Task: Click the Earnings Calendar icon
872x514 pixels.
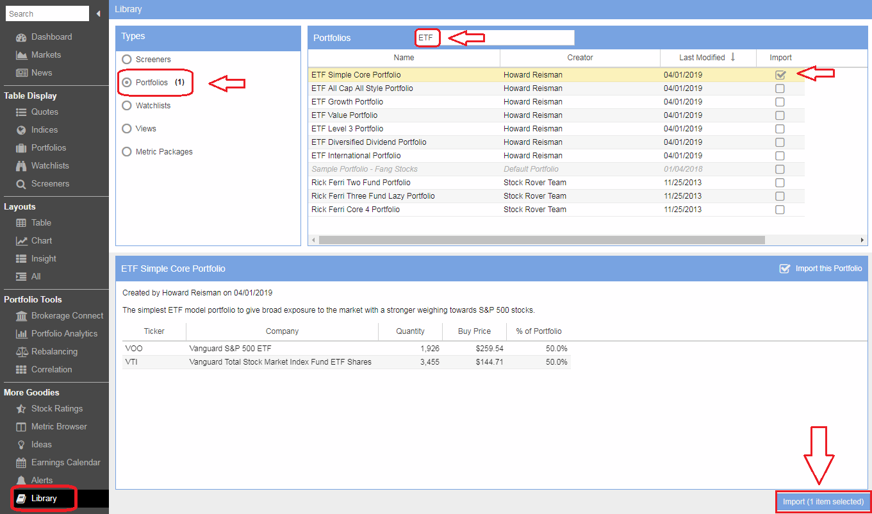Action: tap(21, 463)
